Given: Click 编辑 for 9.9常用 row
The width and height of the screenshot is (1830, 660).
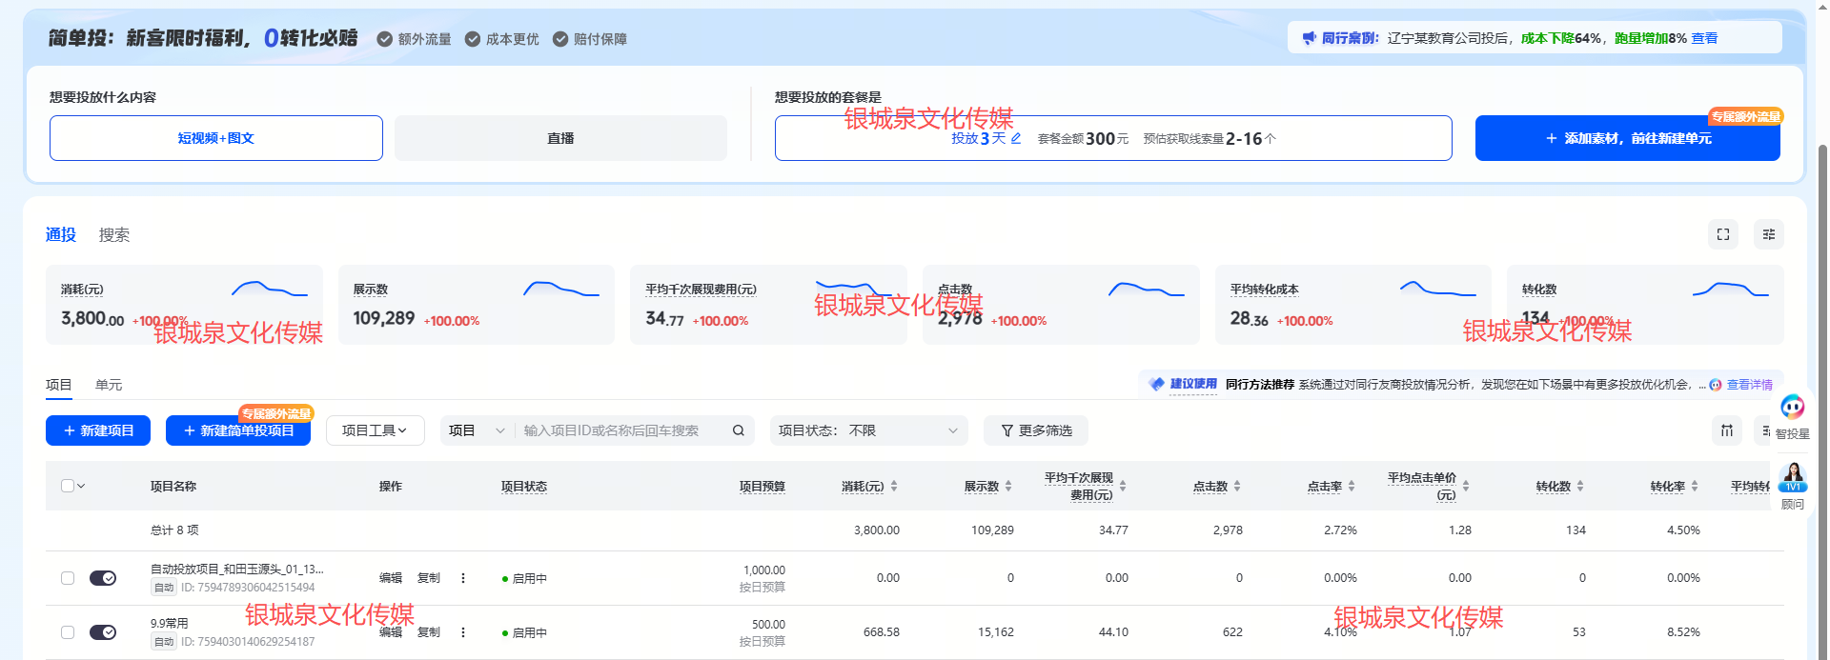Looking at the screenshot, I should (x=391, y=632).
